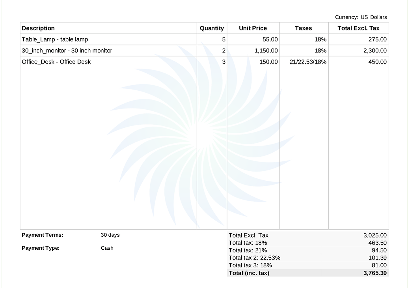Viewport: 408px width, 288px height.
Task: Select the Taxes column header
Action: 304,28
